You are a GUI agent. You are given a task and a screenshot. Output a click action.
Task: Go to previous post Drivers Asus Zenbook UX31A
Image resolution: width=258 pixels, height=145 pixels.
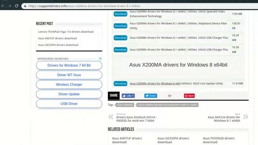point(136,119)
